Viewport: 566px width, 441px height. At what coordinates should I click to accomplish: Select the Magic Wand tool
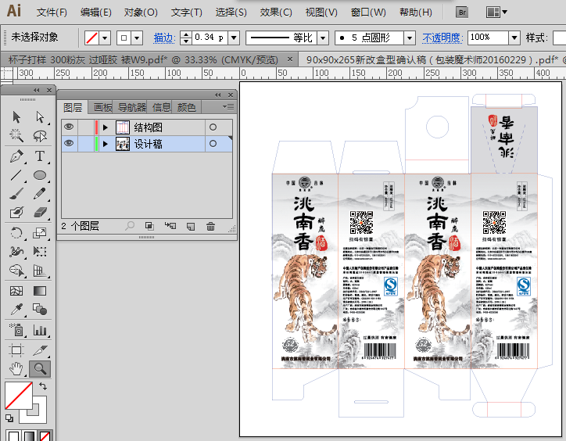[16, 136]
